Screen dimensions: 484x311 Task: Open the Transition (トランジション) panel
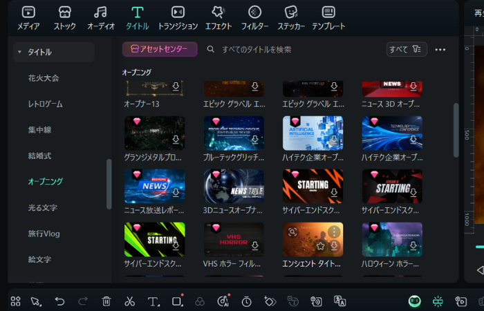[178, 17]
